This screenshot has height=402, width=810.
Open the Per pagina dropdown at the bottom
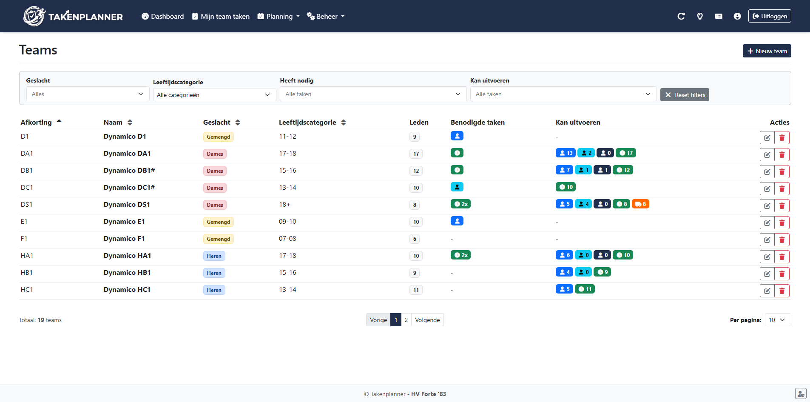(x=778, y=319)
